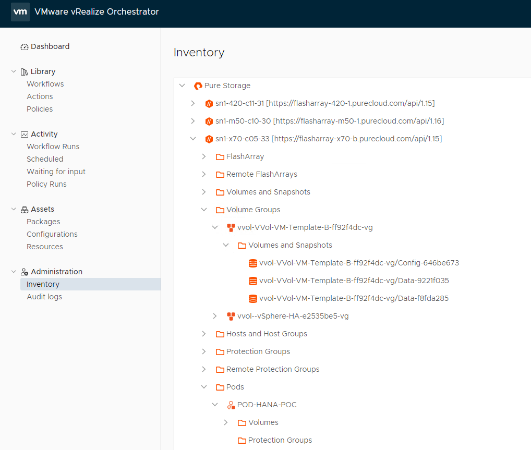
Task: Click the Assets cubes icon
Action: click(x=25, y=210)
